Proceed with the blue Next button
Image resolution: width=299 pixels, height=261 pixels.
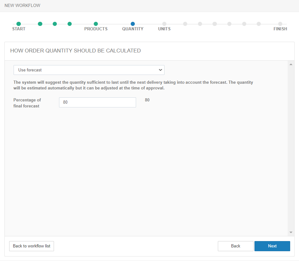pos(272,246)
